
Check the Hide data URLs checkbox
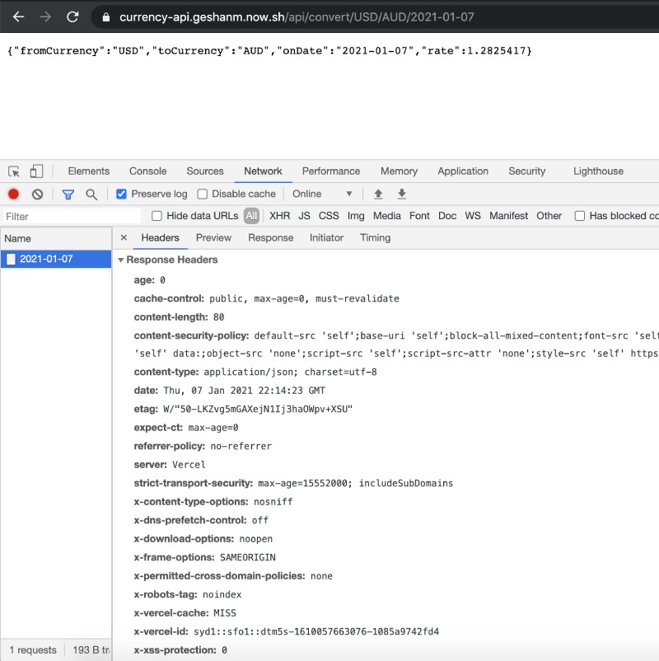[x=156, y=215]
